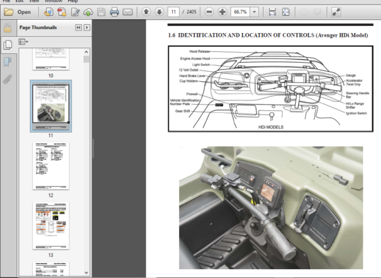Click the thumbnails scrollbar thumb
The image size is (381, 278).
[86, 59]
